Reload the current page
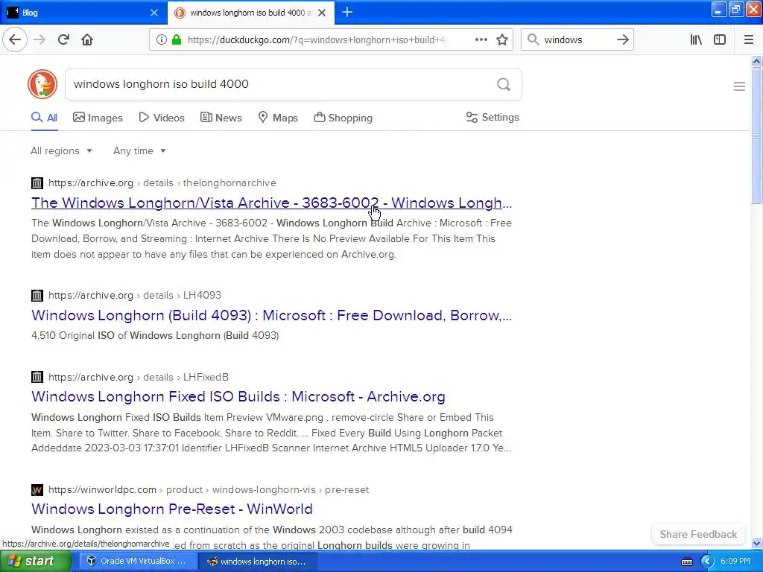Image resolution: width=763 pixels, height=572 pixels. pyautogui.click(x=63, y=39)
